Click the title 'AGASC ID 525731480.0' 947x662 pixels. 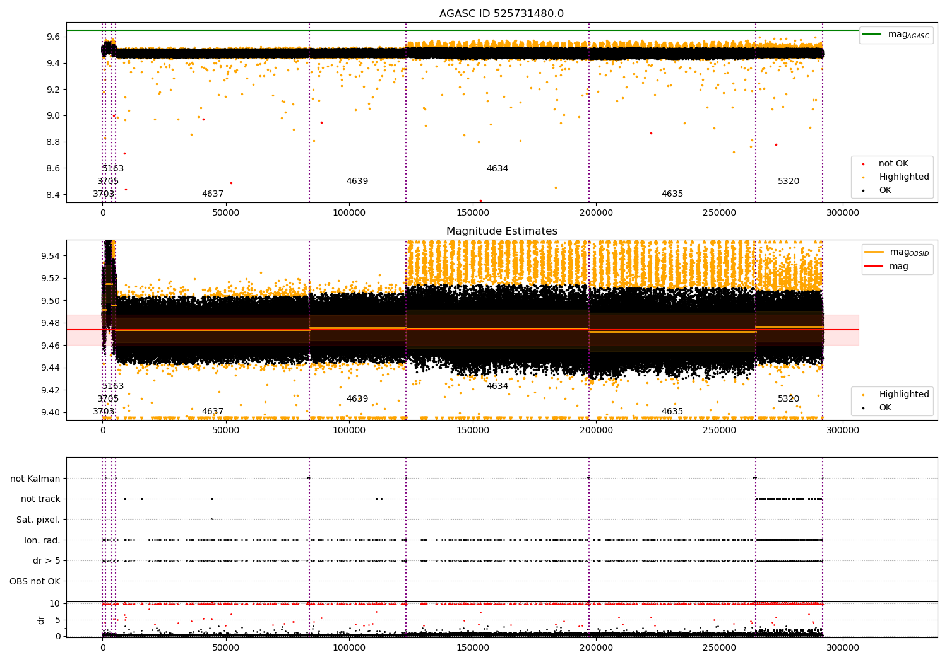[501, 14]
